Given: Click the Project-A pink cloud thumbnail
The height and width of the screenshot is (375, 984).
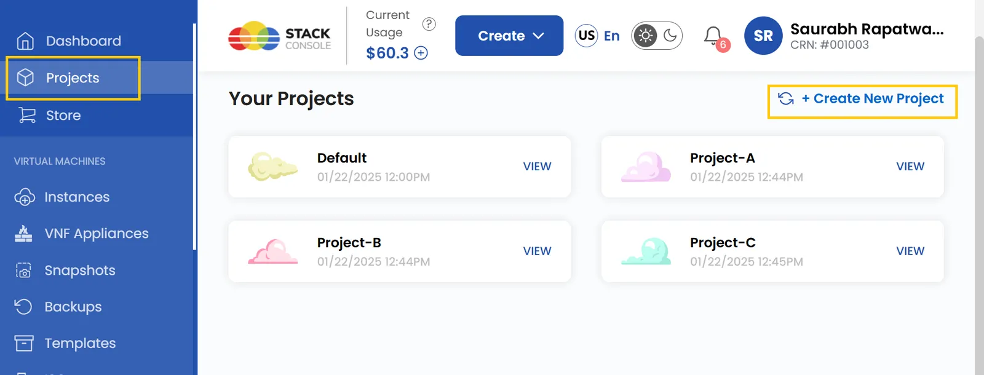Looking at the screenshot, I should pyautogui.click(x=646, y=167).
